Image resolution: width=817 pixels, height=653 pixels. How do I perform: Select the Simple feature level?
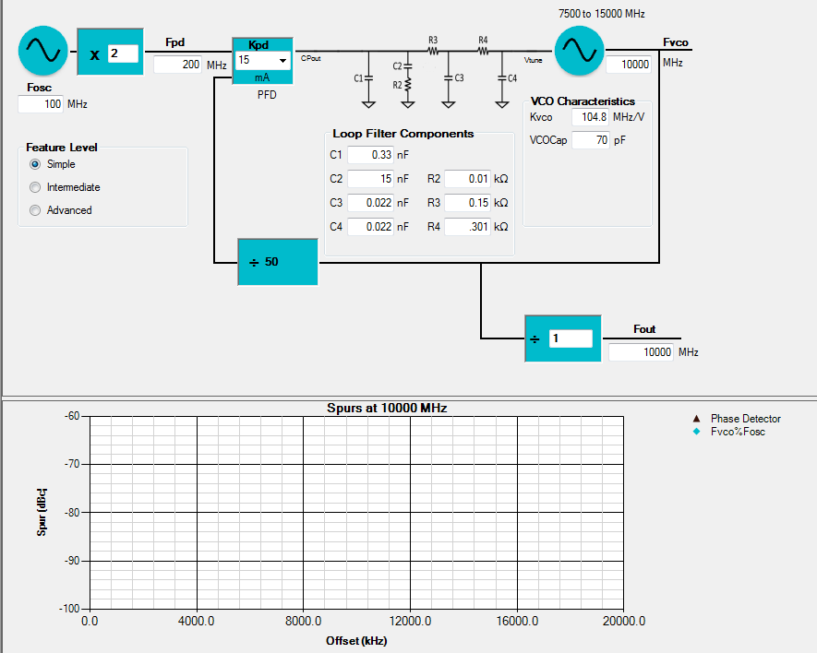pos(35,164)
